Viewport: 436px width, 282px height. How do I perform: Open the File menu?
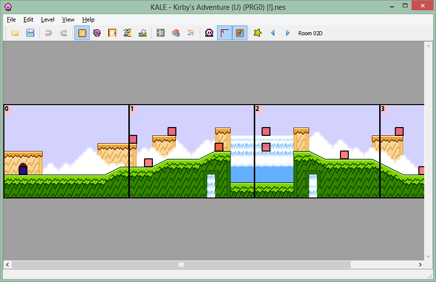pyautogui.click(x=11, y=20)
